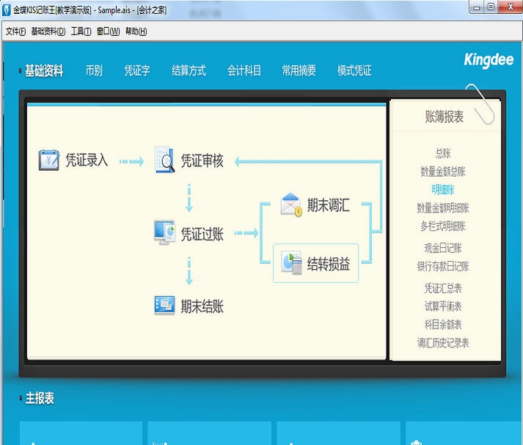
Task: Open the 总账 report
Action: pos(443,153)
